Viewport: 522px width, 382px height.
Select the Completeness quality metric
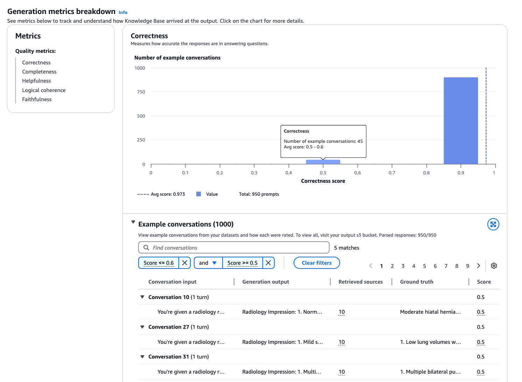(39, 71)
